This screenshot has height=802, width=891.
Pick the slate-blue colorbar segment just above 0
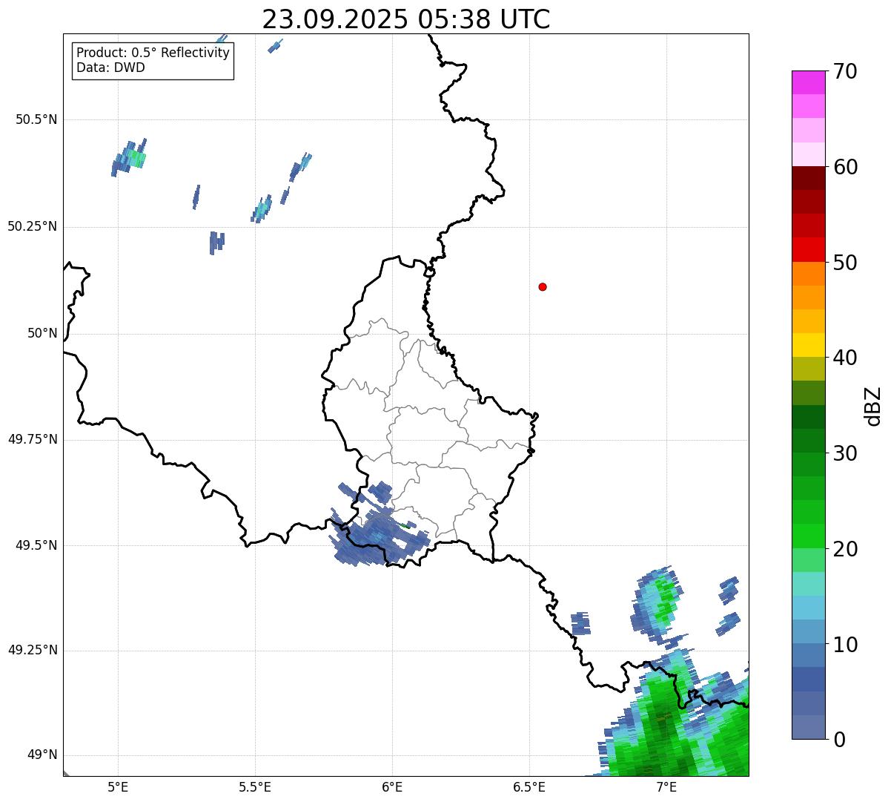(809, 727)
